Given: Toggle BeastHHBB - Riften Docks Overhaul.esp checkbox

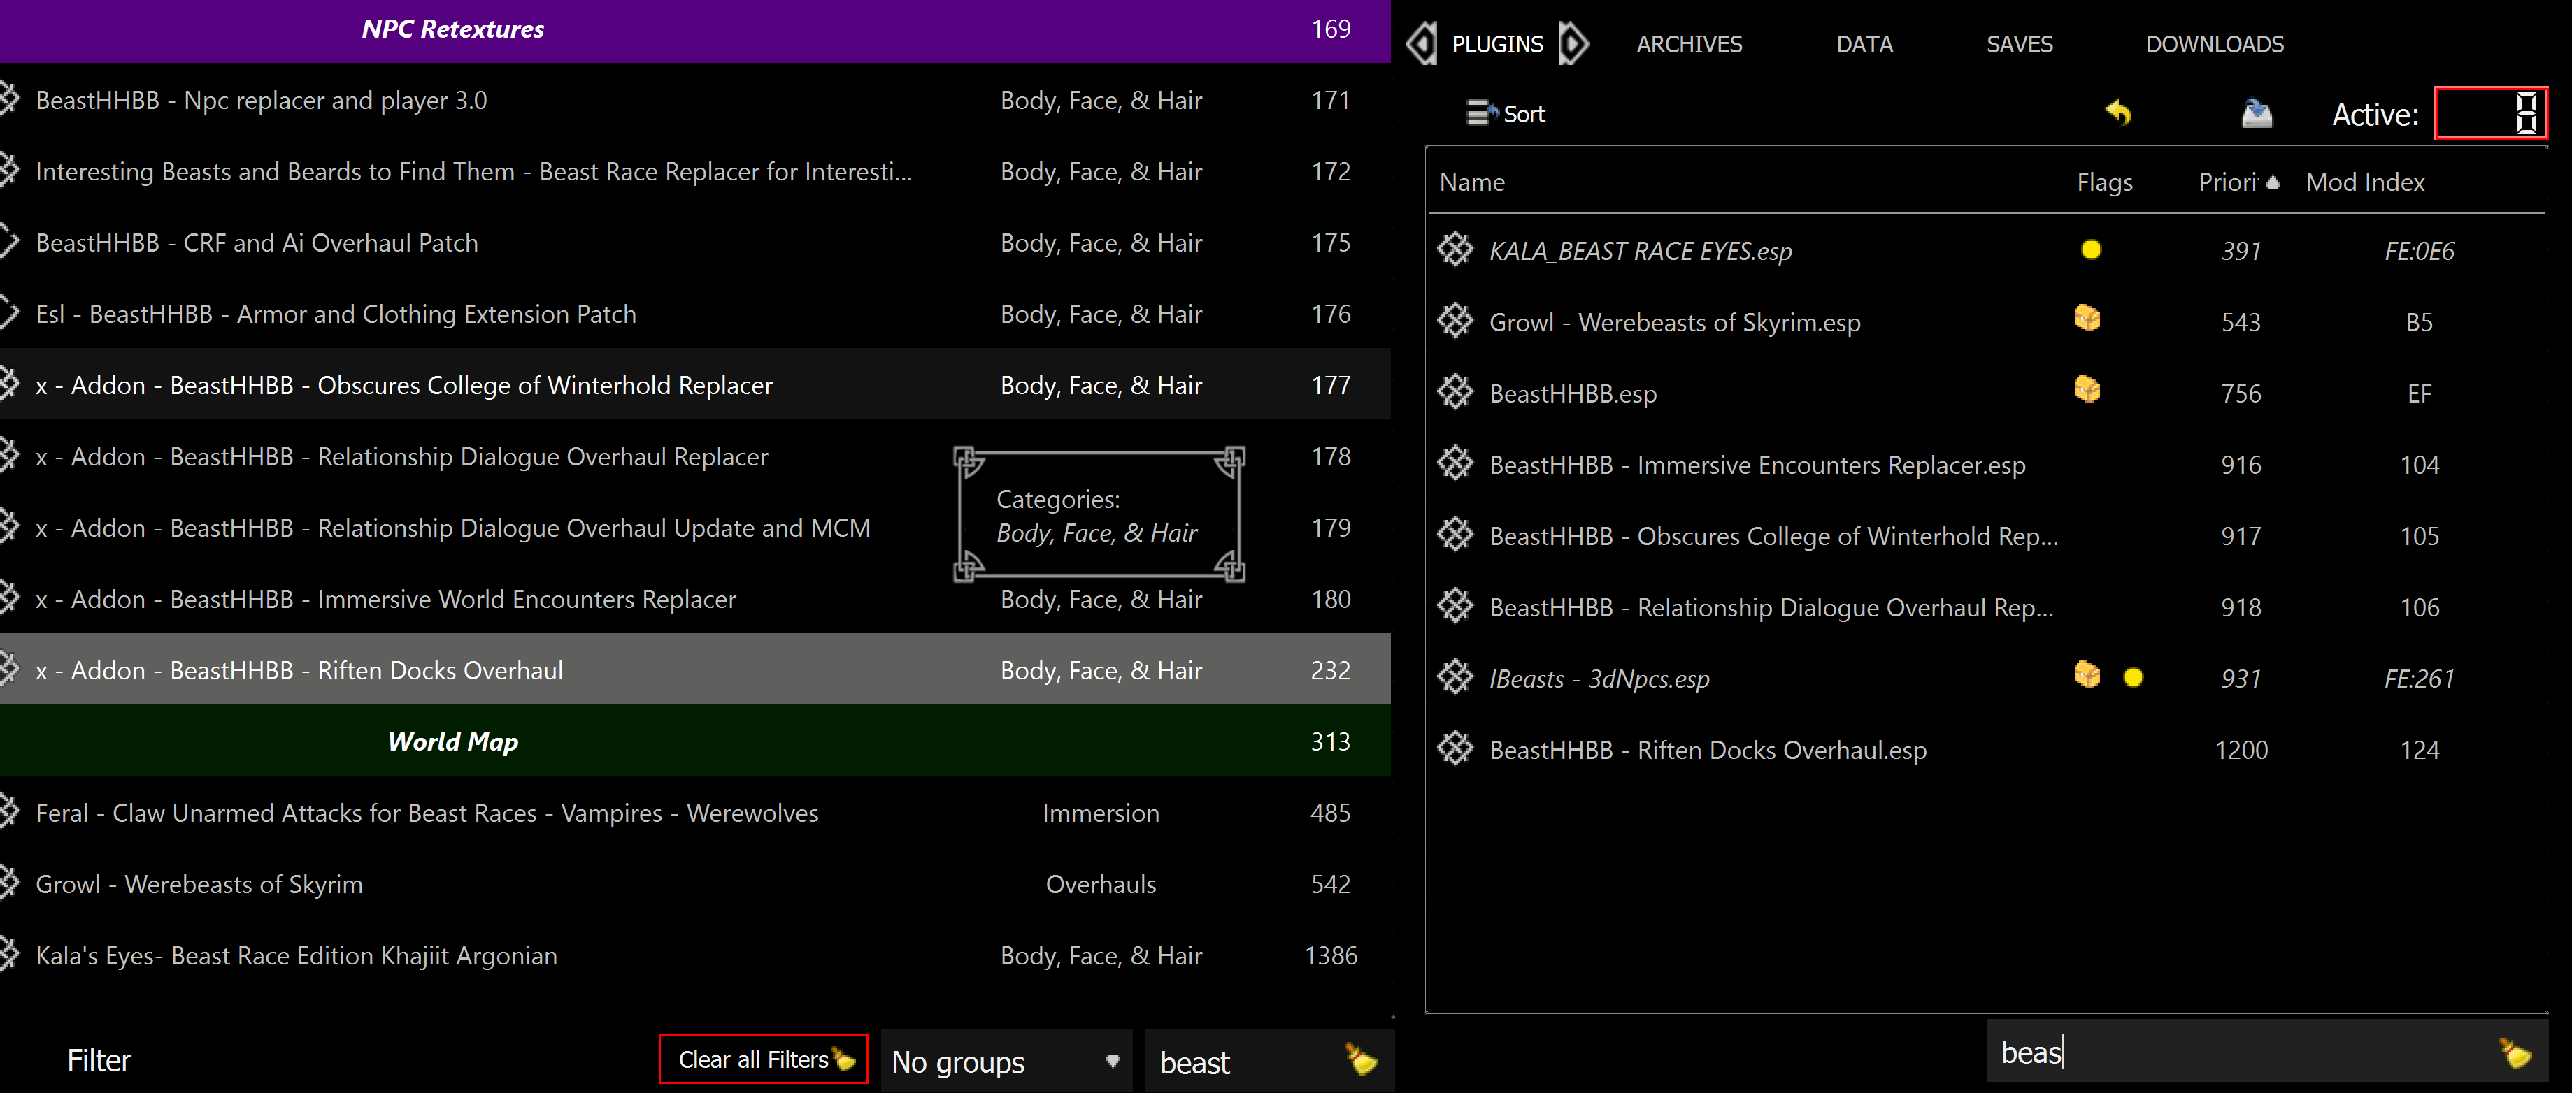Looking at the screenshot, I should (x=1455, y=748).
